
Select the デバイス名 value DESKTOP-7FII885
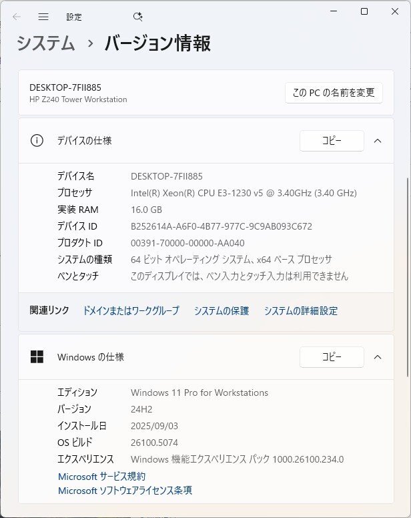167,176
